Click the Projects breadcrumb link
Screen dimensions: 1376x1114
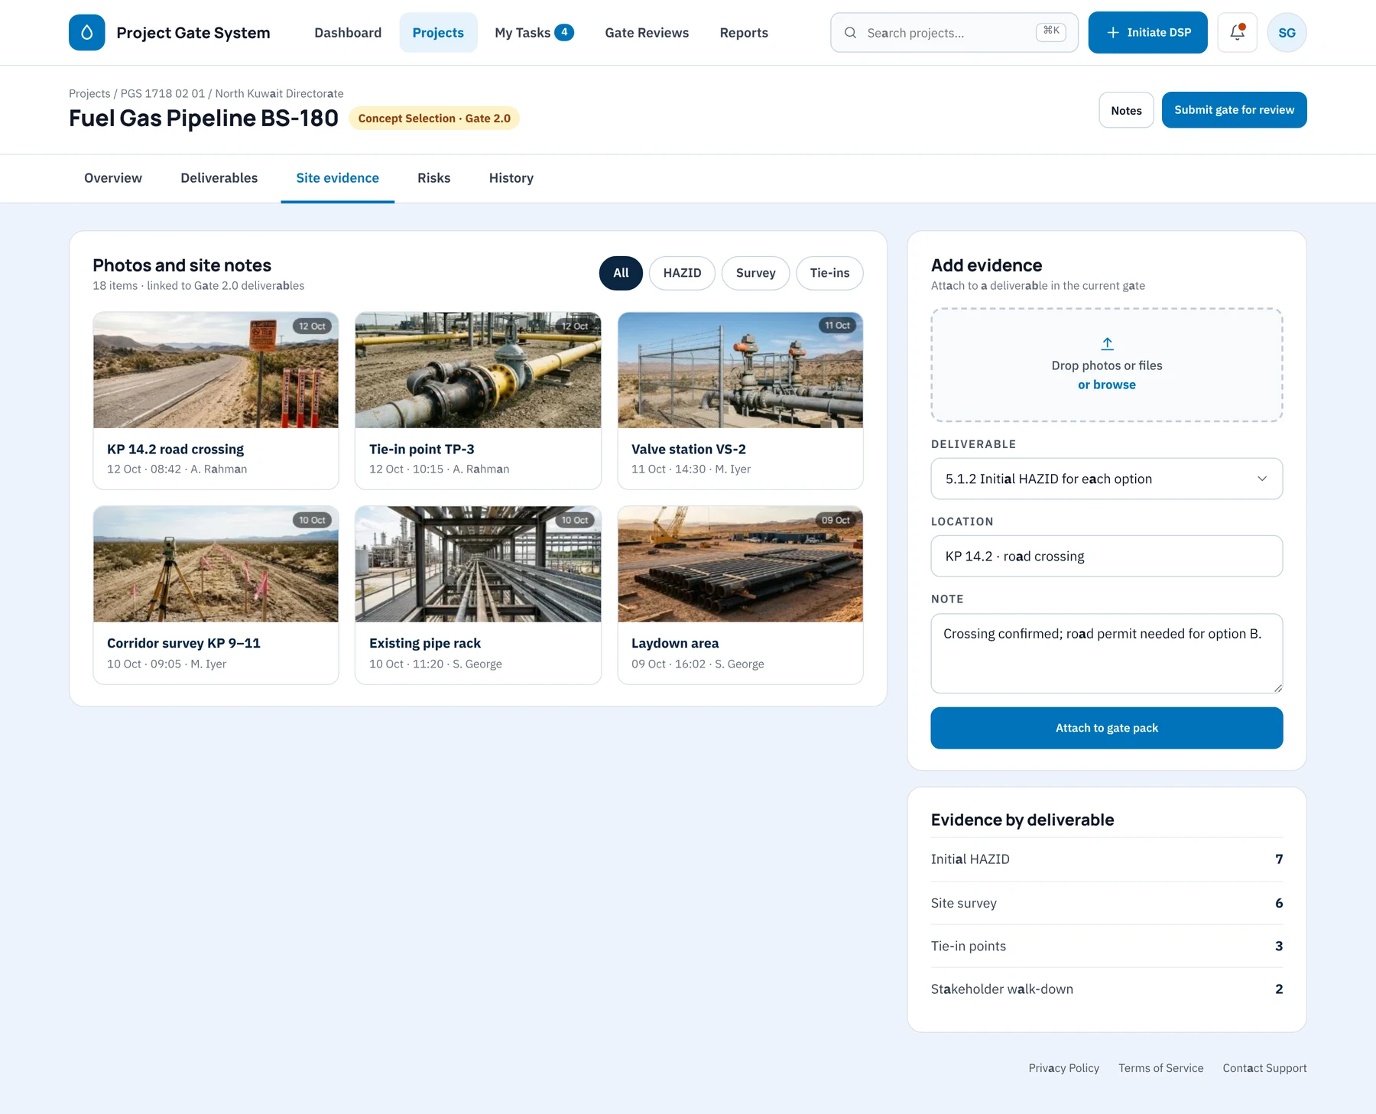tap(89, 93)
